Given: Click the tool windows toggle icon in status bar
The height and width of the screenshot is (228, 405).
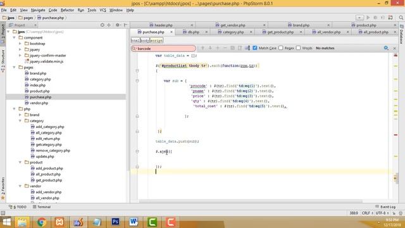Looking at the screenshot, I should pos(3,213).
